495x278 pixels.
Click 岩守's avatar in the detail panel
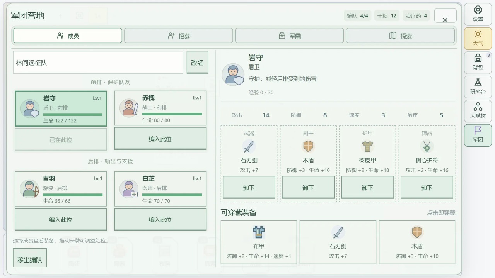click(233, 75)
